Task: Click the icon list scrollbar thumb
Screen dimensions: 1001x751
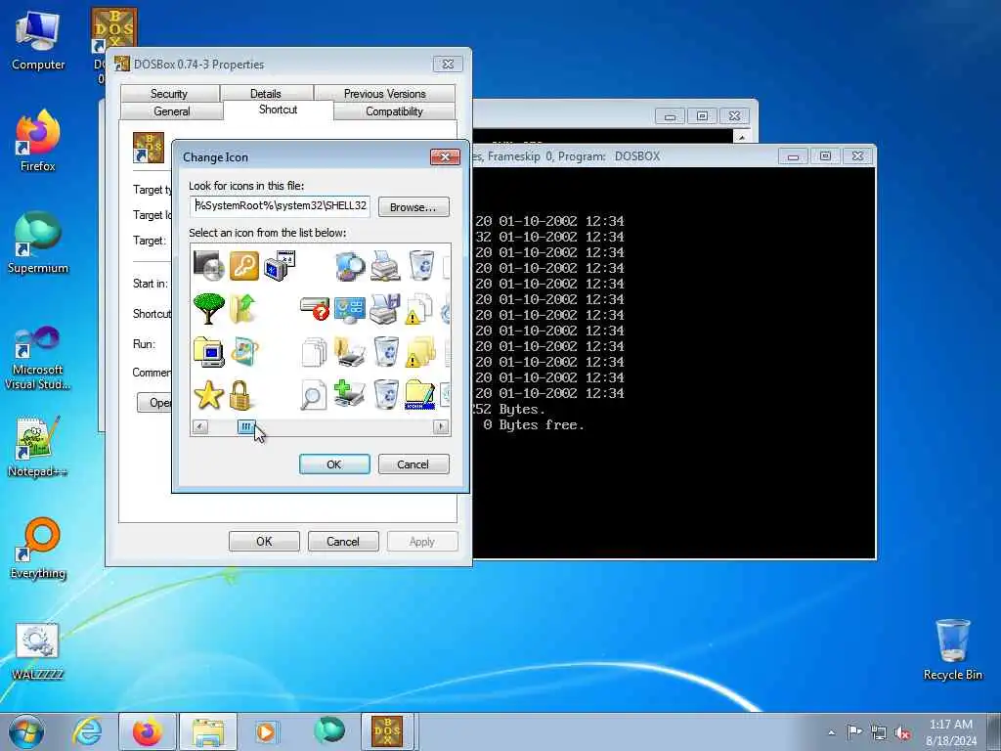Action: tap(245, 426)
